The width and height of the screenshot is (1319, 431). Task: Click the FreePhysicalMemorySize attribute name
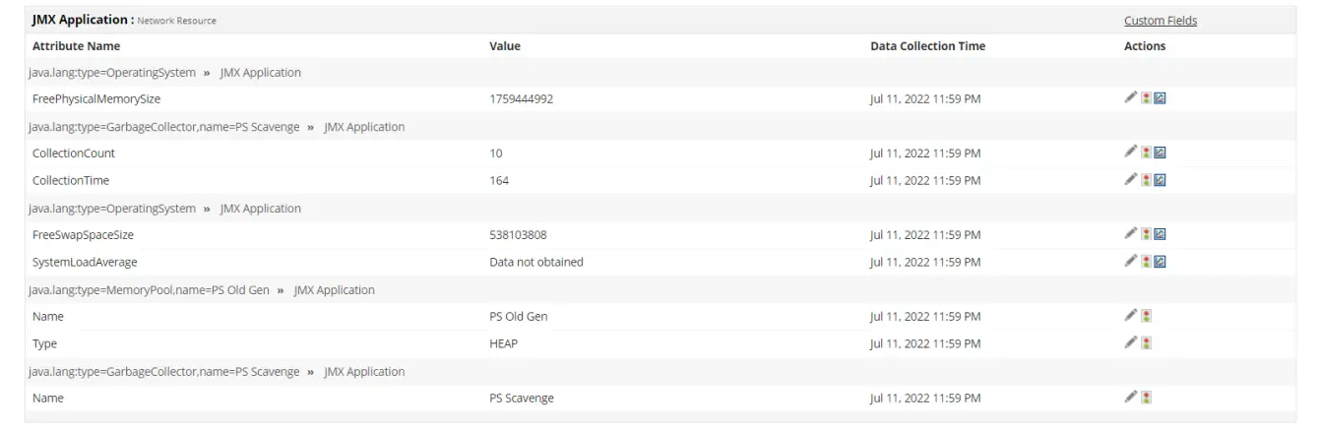point(96,98)
